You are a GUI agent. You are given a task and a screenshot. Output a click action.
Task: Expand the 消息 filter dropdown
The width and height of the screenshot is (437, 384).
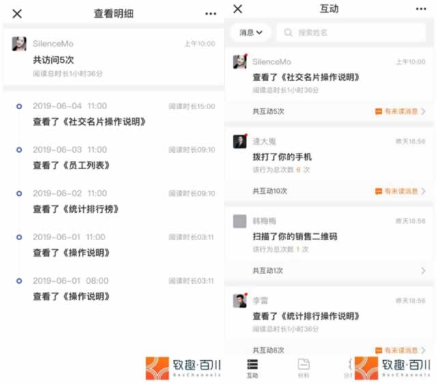(251, 33)
